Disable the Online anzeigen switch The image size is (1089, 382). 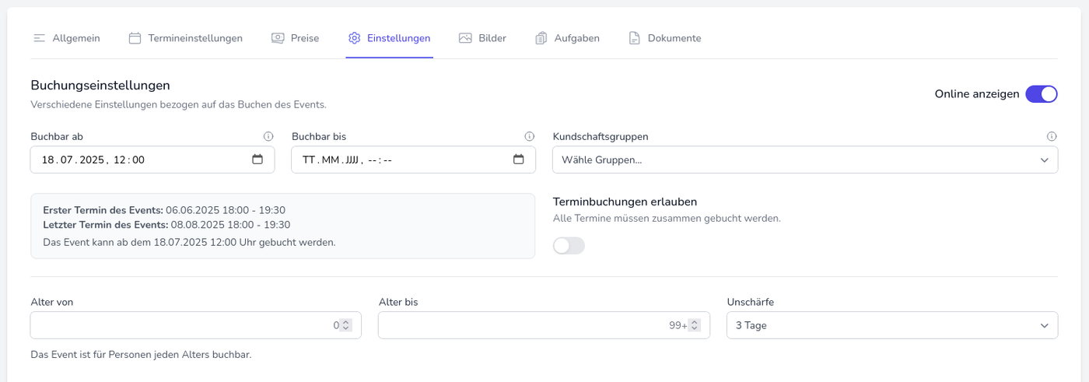tap(1041, 94)
